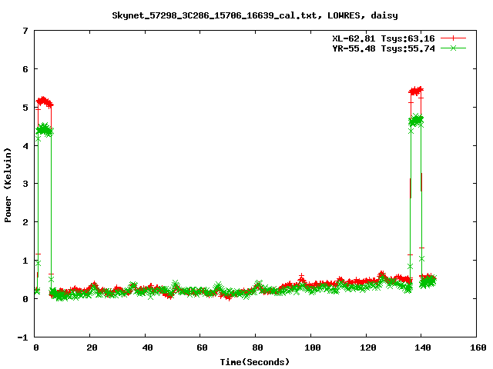
Task: Click the y-axis tick label 2
Action: point(25,222)
